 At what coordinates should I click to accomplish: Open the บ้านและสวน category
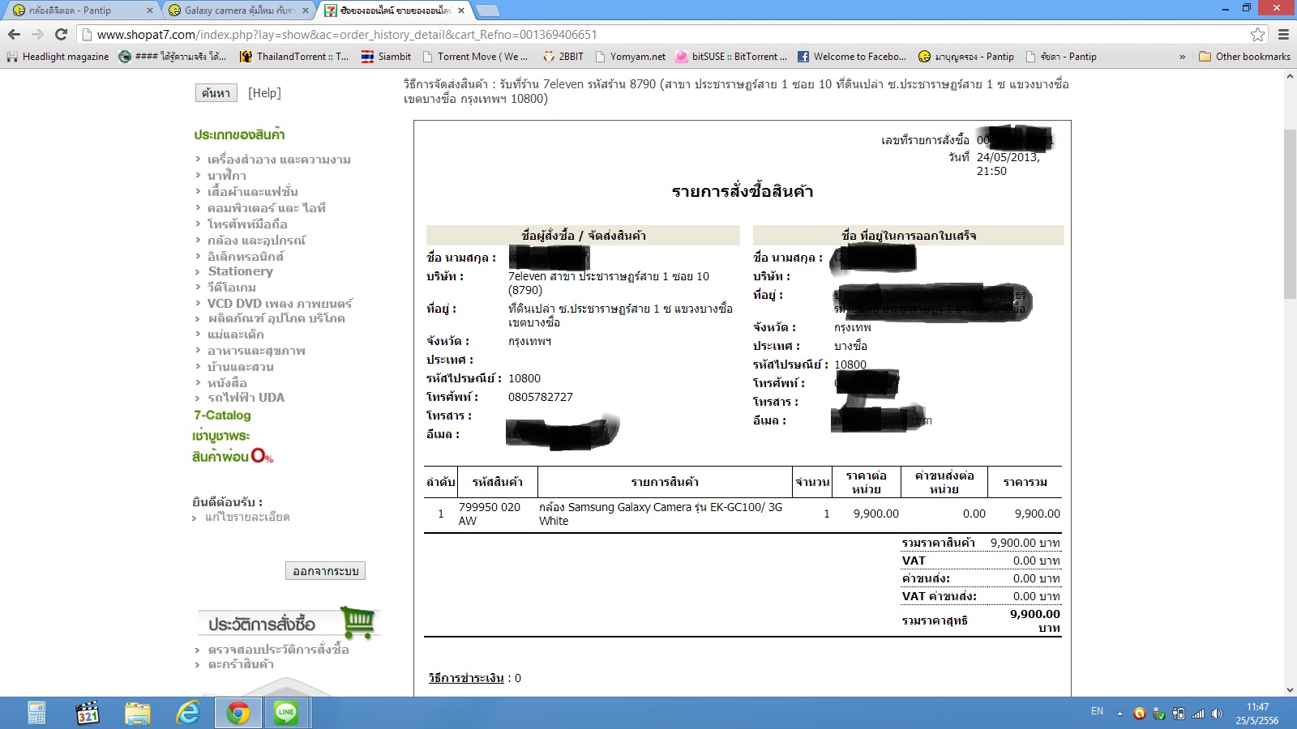[241, 367]
